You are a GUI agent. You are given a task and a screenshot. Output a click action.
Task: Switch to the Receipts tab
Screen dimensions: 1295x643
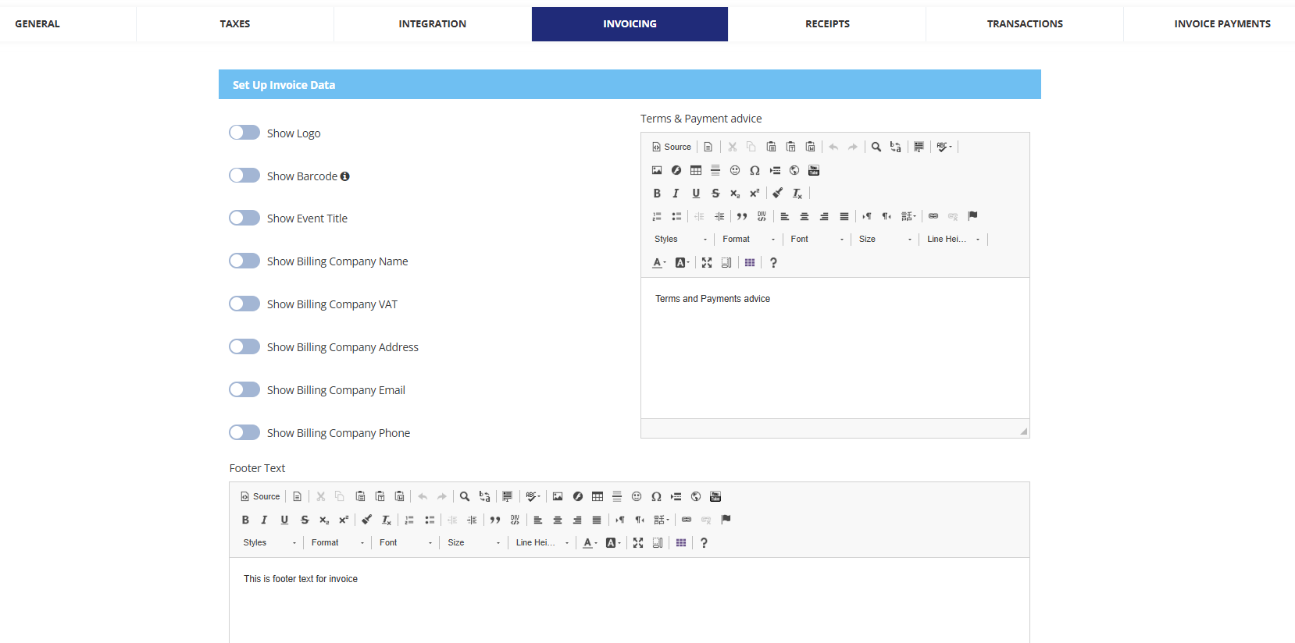[x=827, y=24]
